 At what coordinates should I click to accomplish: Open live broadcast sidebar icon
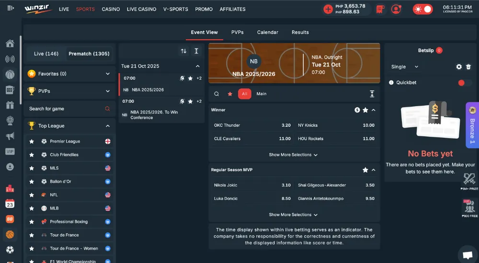(x=10, y=59)
